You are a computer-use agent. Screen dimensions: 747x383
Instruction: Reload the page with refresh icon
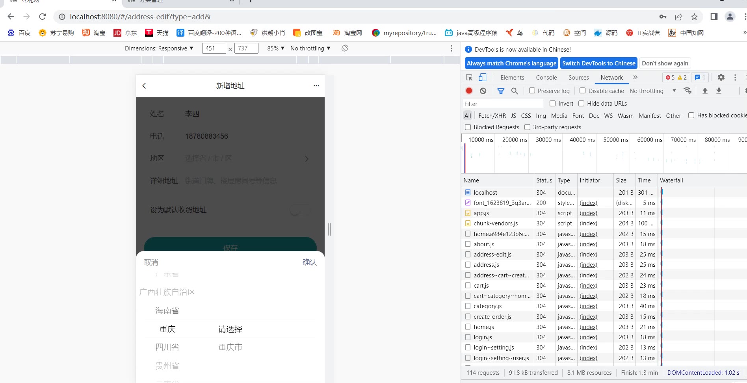point(43,17)
